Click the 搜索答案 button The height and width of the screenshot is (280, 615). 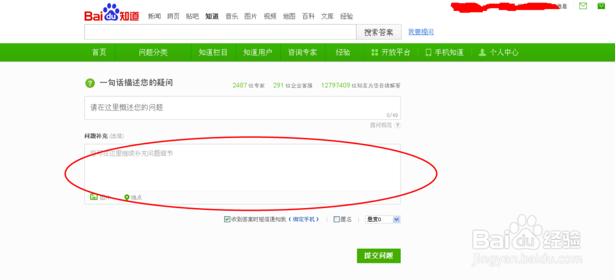pos(378,32)
